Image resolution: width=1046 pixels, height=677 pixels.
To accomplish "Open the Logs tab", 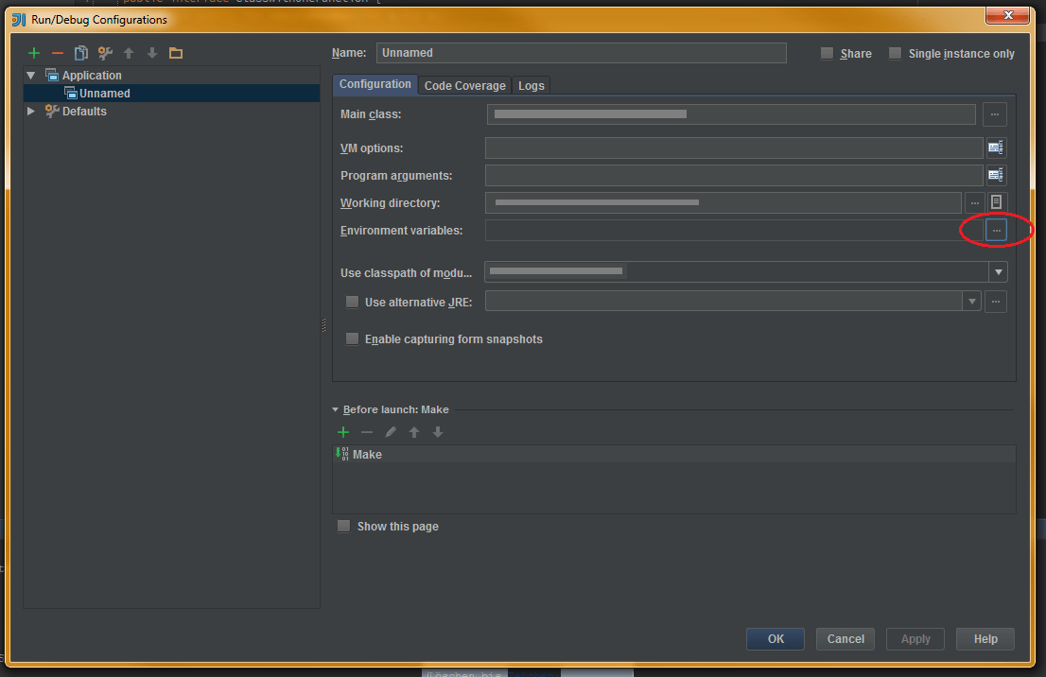I will 531,85.
